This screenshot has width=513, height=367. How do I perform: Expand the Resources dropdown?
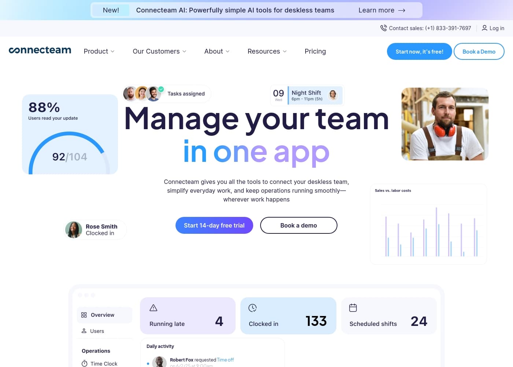tap(267, 51)
